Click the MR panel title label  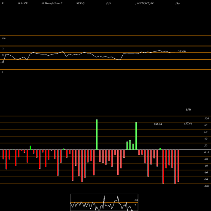click(188, 110)
